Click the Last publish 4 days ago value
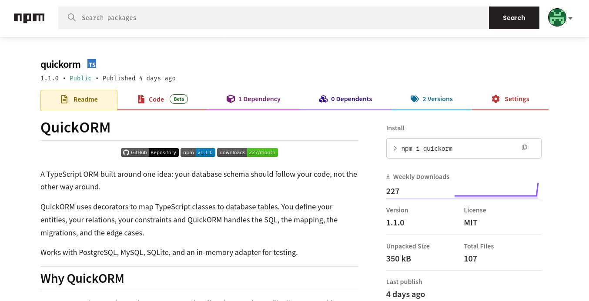Screen dimensions: 589x301 click(405, 294)
